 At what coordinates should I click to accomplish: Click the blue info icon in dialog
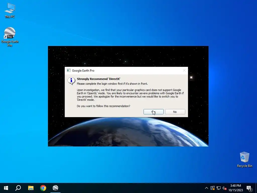pyautogui.click(x=72, y=81)
